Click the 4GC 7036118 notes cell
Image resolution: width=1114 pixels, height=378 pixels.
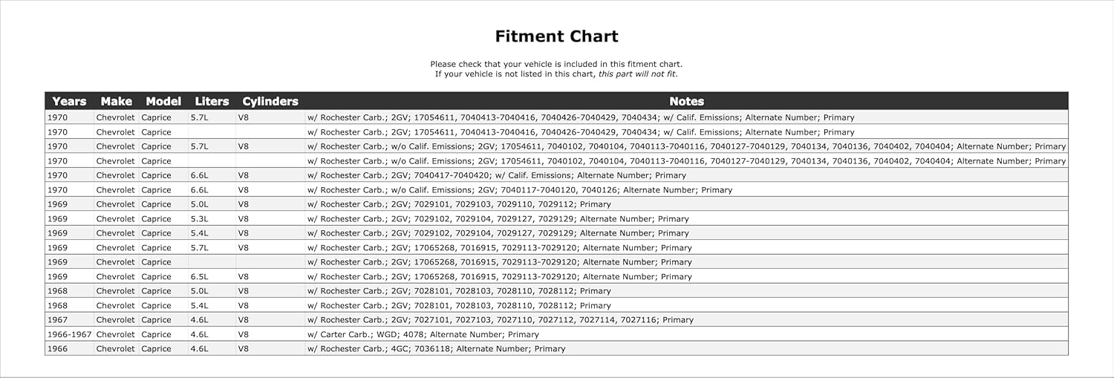(x=436, y=349)
